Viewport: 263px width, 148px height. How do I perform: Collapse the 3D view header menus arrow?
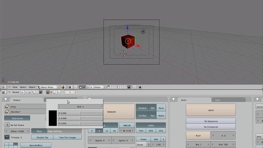pyautogui.click(x=9, y=87)
